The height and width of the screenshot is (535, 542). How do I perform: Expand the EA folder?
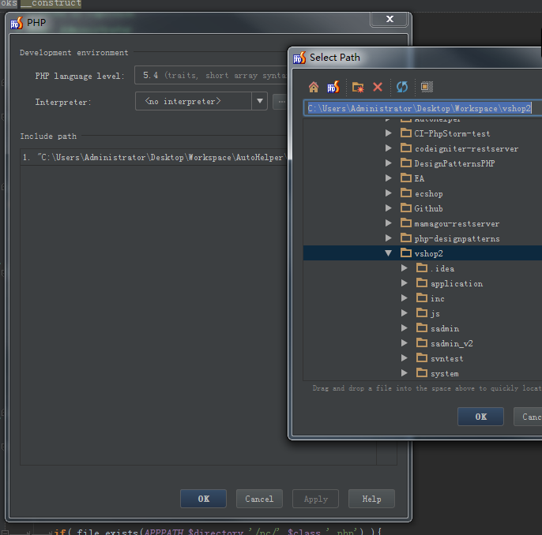389,178
